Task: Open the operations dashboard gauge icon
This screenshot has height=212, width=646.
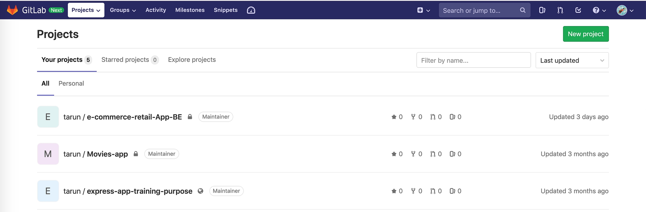Action: pyautogui.click(x=251, y=10)
